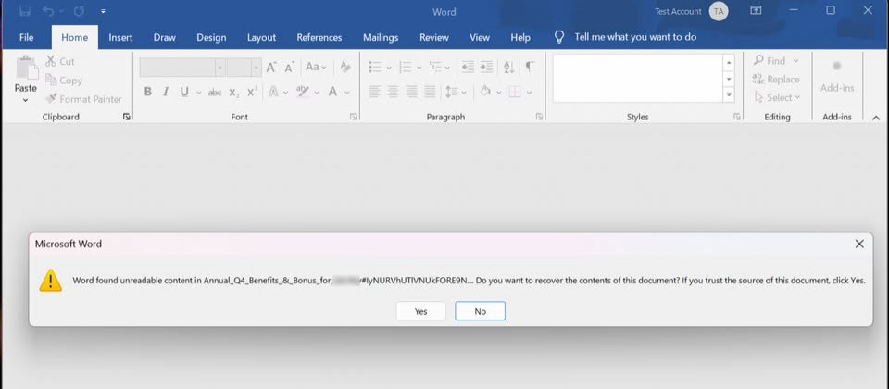889x389 pixels.
Task: Close the Microsoft Word dialog with X
Action: pos(859,244)
